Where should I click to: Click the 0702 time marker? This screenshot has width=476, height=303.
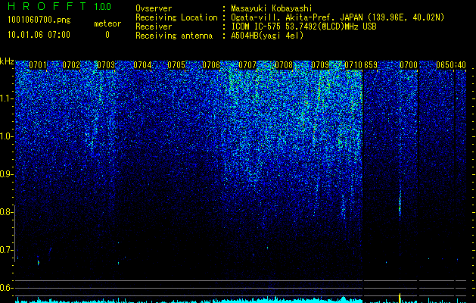tap(71, 65)
